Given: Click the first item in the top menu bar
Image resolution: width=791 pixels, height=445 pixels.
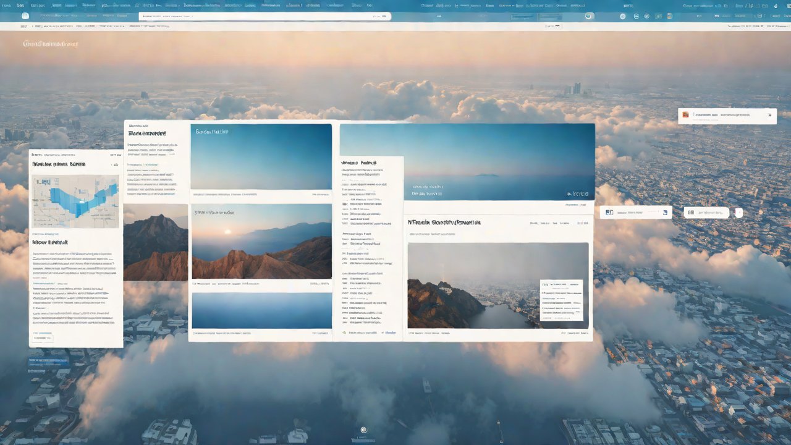Looking at the screenshot, I should (x=6, y=5).
